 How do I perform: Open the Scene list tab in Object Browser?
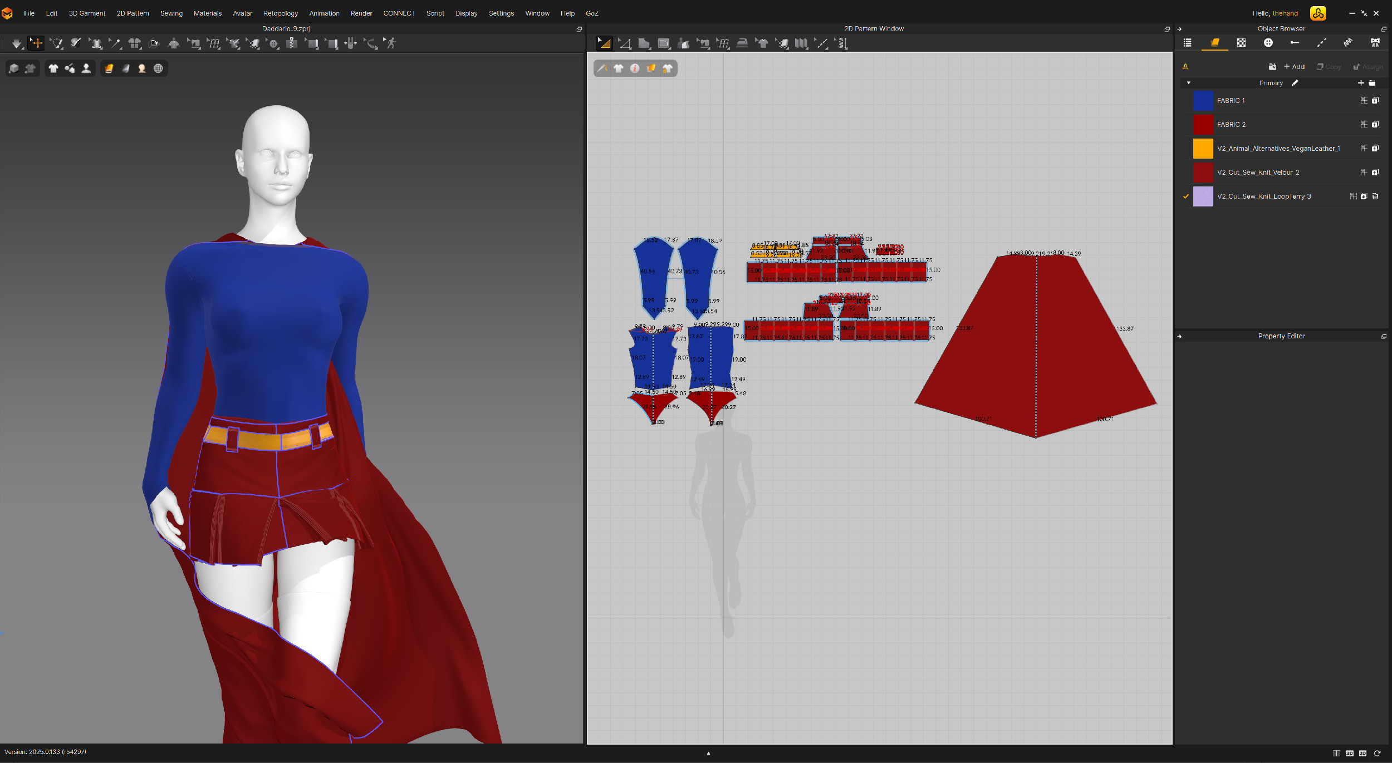1188,43
